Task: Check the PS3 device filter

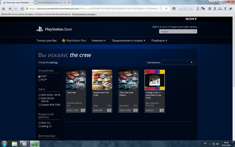Action: tap(40, 80)
